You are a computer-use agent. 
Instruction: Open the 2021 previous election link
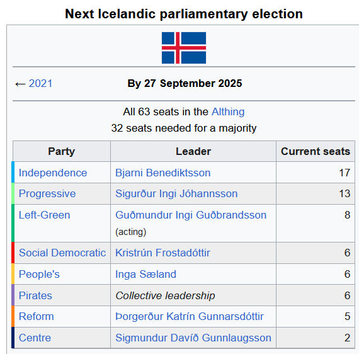tap(40, 83)
